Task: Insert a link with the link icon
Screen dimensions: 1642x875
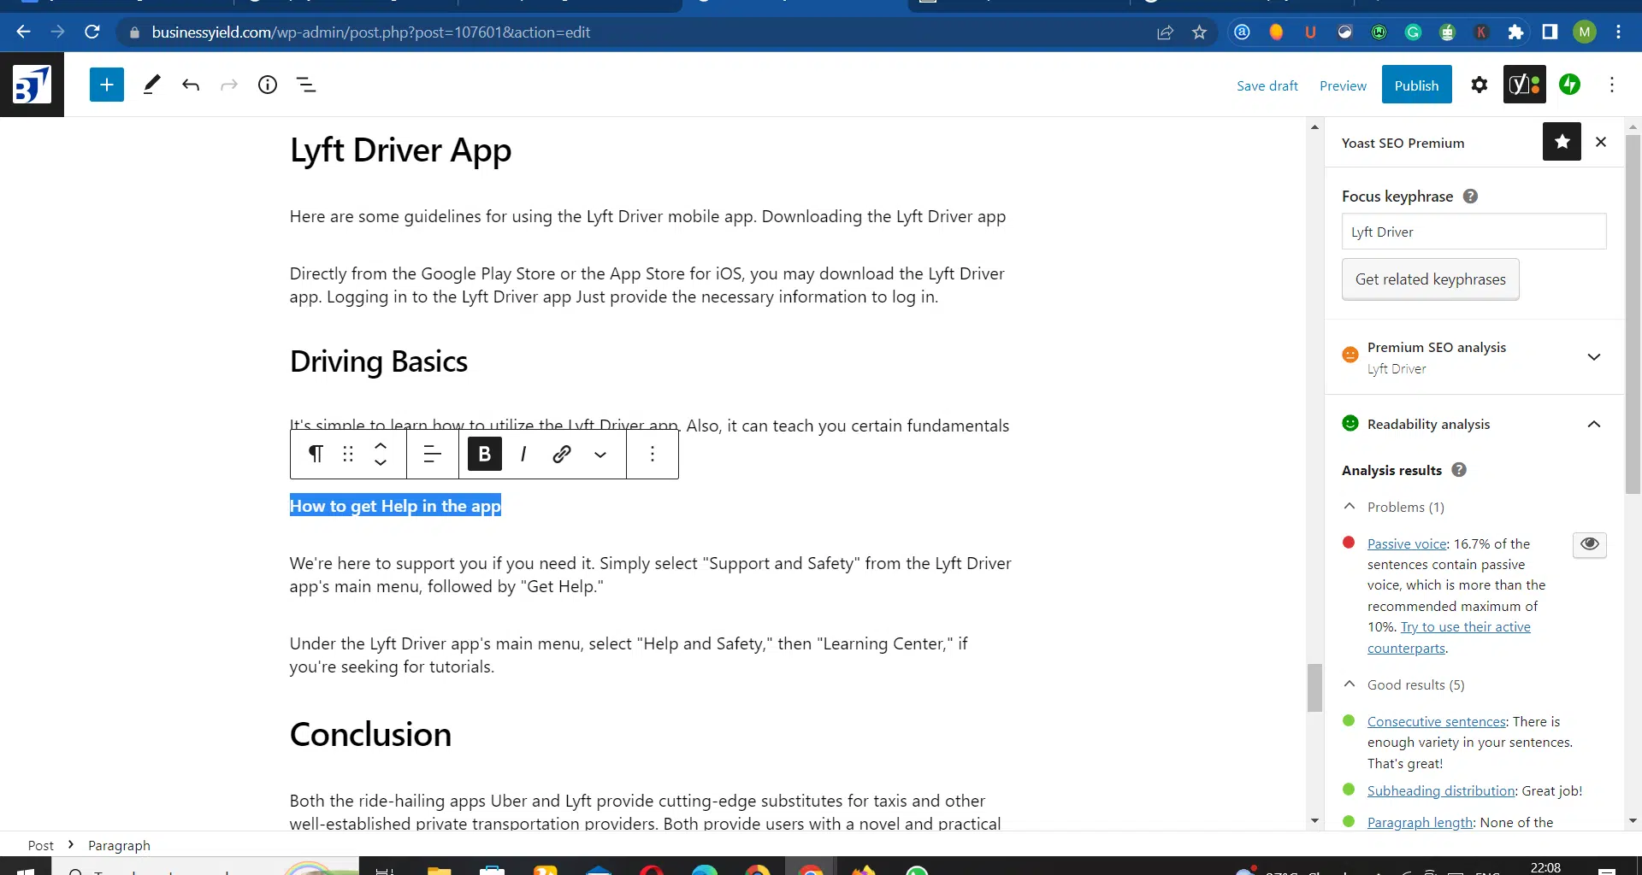Action: coord(562,454)
